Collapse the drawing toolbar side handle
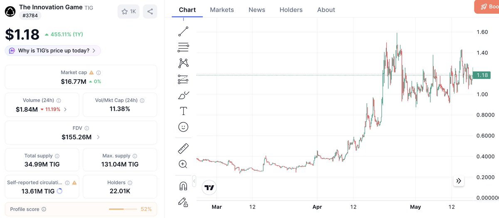 point(194,181)
